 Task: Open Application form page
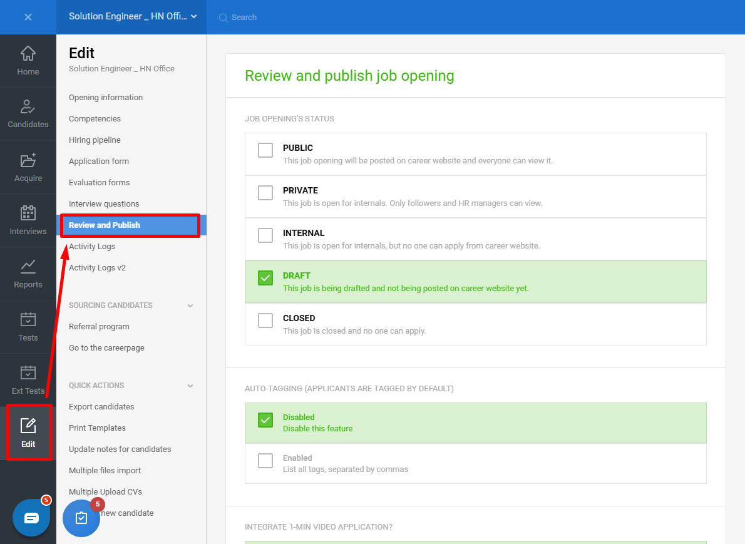point(99,162)
